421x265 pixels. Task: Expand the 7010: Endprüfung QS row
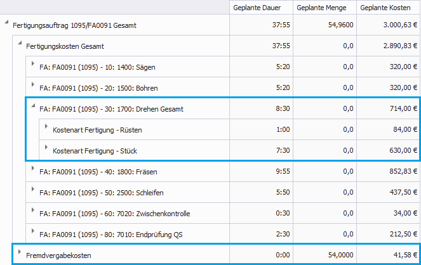[33, 233]
